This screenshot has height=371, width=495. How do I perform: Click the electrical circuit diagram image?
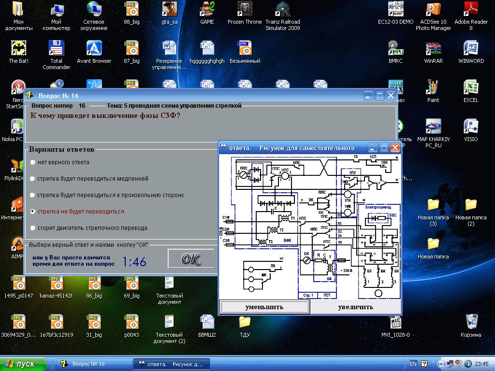click(x=310, y=226)
